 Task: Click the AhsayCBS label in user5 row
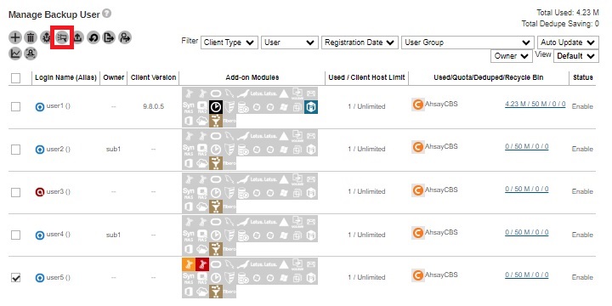pyautogui.click(x=441, y=275)
